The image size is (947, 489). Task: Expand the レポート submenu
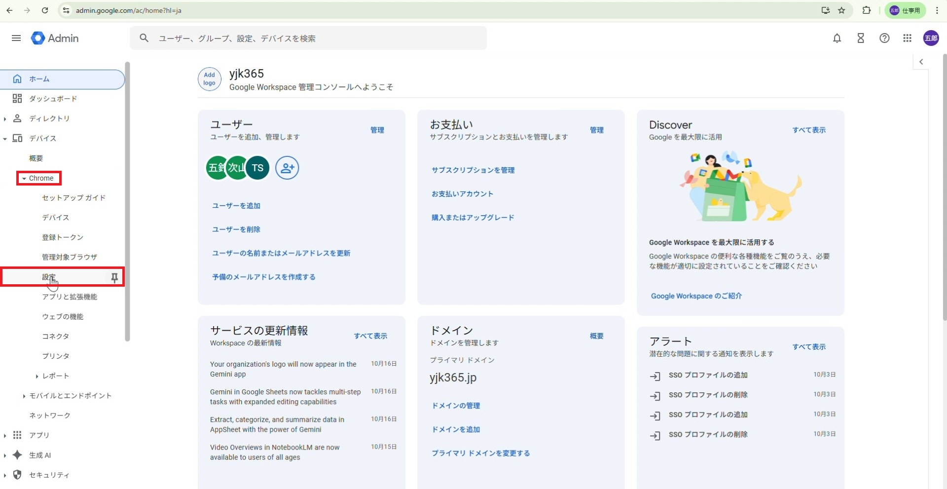37,376
